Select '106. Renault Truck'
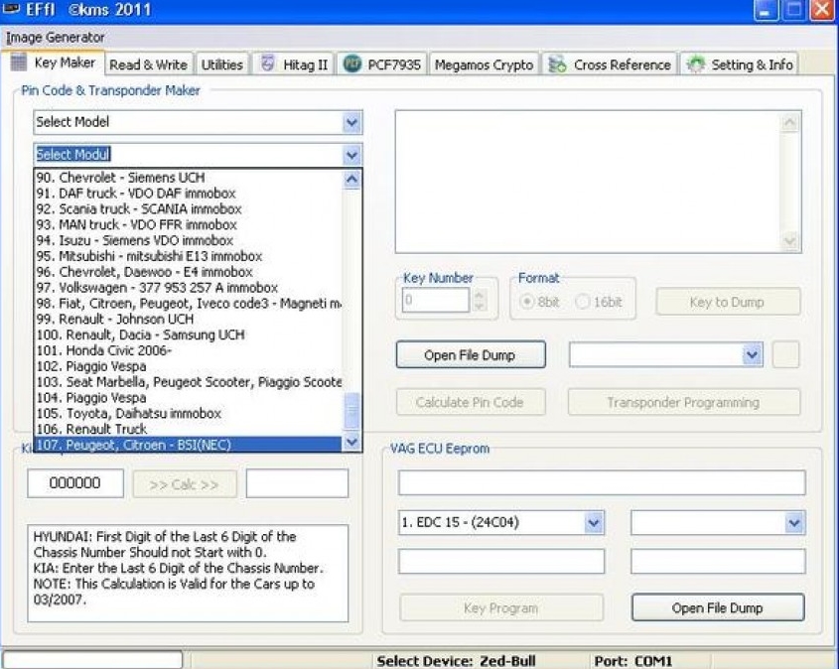 coord(188,429)
